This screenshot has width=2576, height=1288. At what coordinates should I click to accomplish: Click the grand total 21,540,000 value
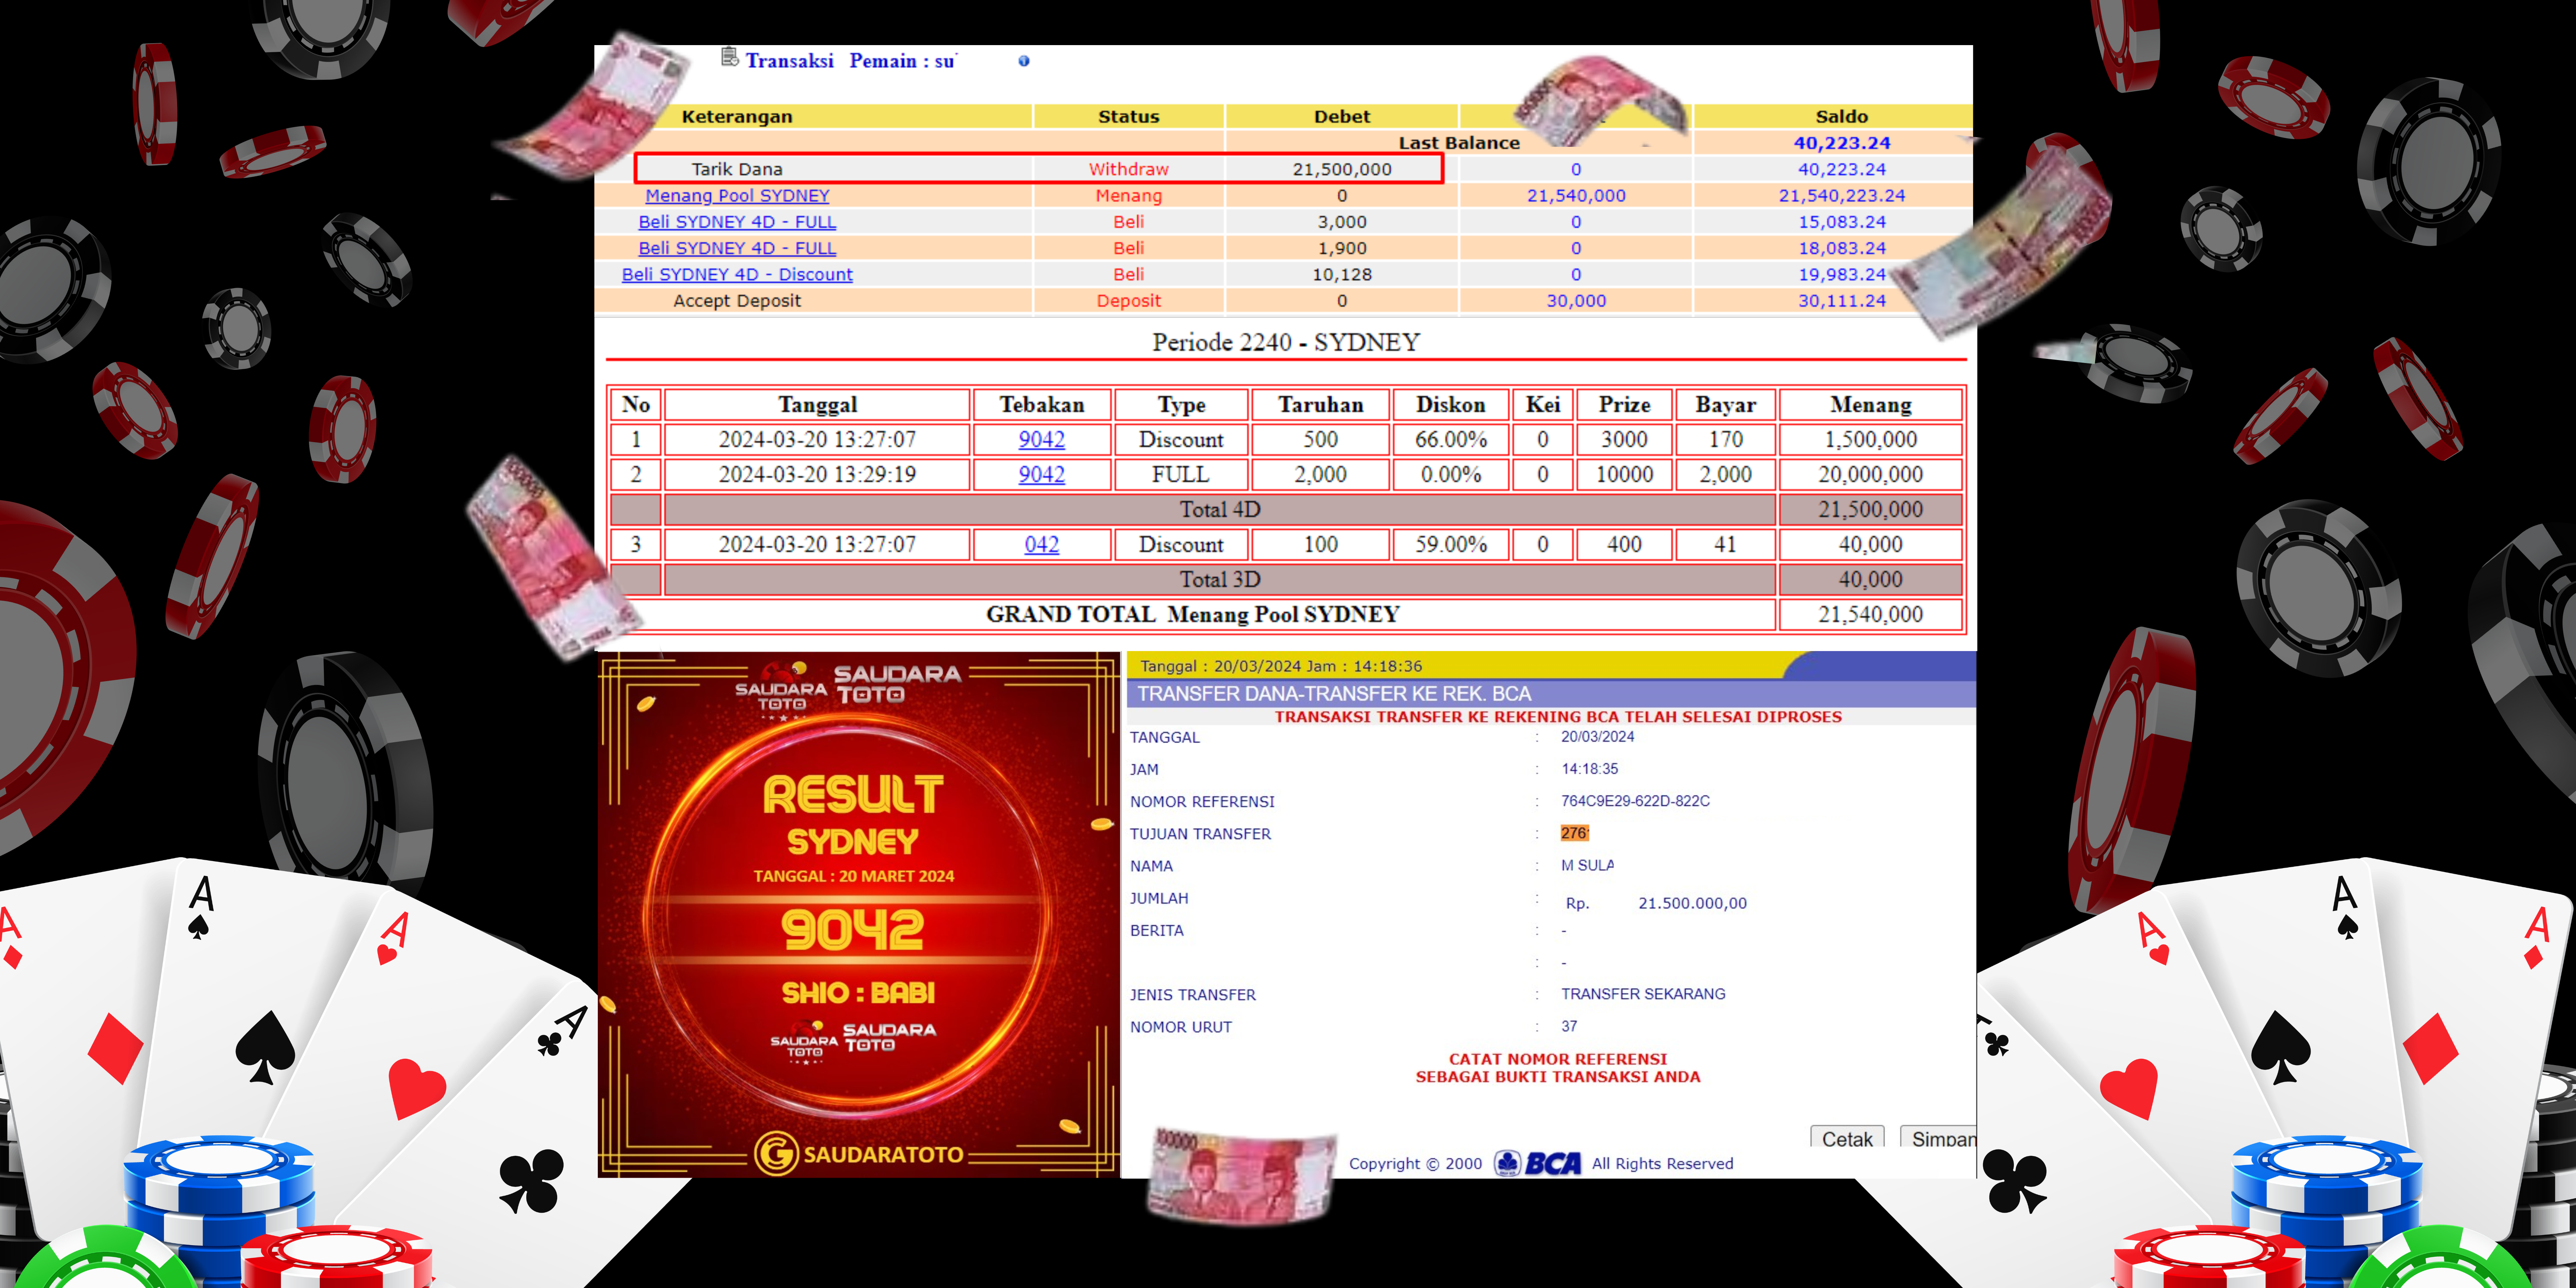click(x=1870, y=614)
